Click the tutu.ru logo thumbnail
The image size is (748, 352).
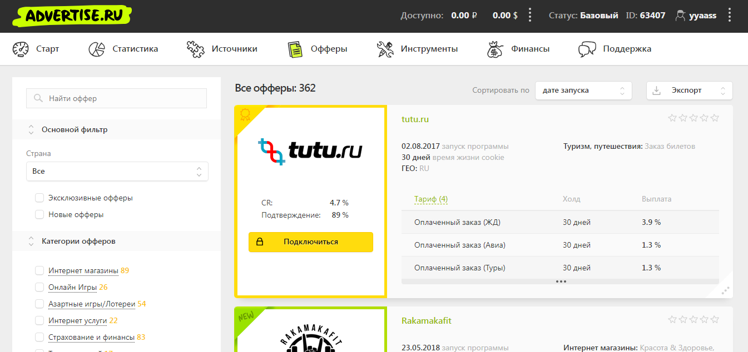(x=311, y=150)
